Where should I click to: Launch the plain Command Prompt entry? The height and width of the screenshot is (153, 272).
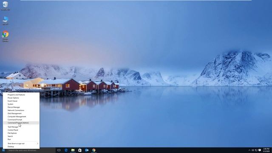pos(21,120)
